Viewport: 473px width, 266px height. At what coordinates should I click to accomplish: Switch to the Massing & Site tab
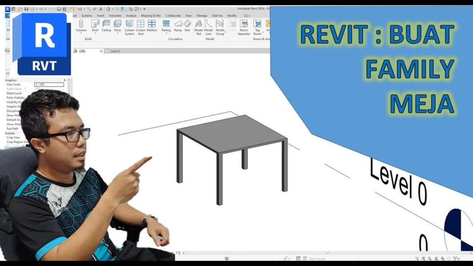point(151,16)
